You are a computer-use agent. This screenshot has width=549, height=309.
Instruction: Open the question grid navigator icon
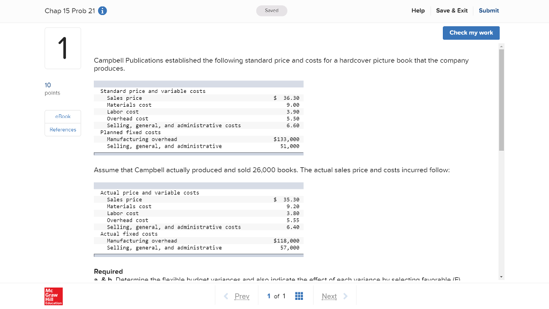299,296
